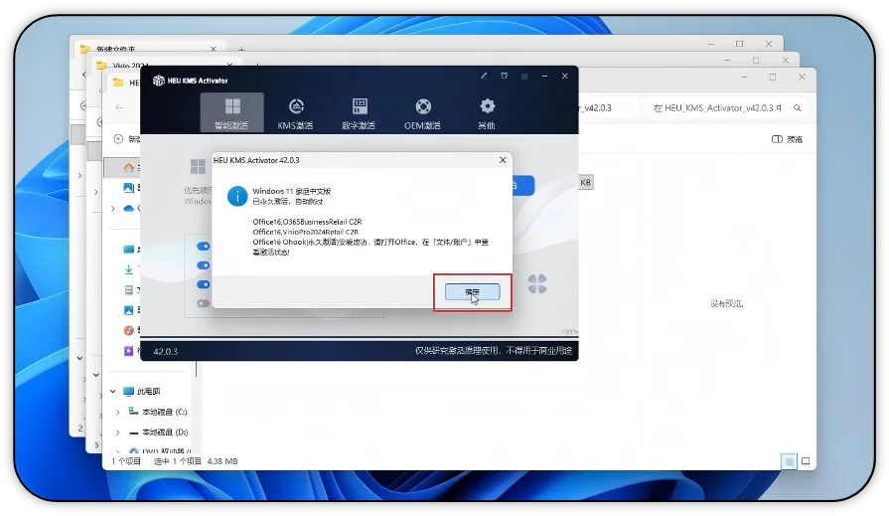The height and width of the screenshot is (516, 889).
Task: Click the magnifier search icon in Explorer
Action: pyautogui.click(x=798, y=107)
